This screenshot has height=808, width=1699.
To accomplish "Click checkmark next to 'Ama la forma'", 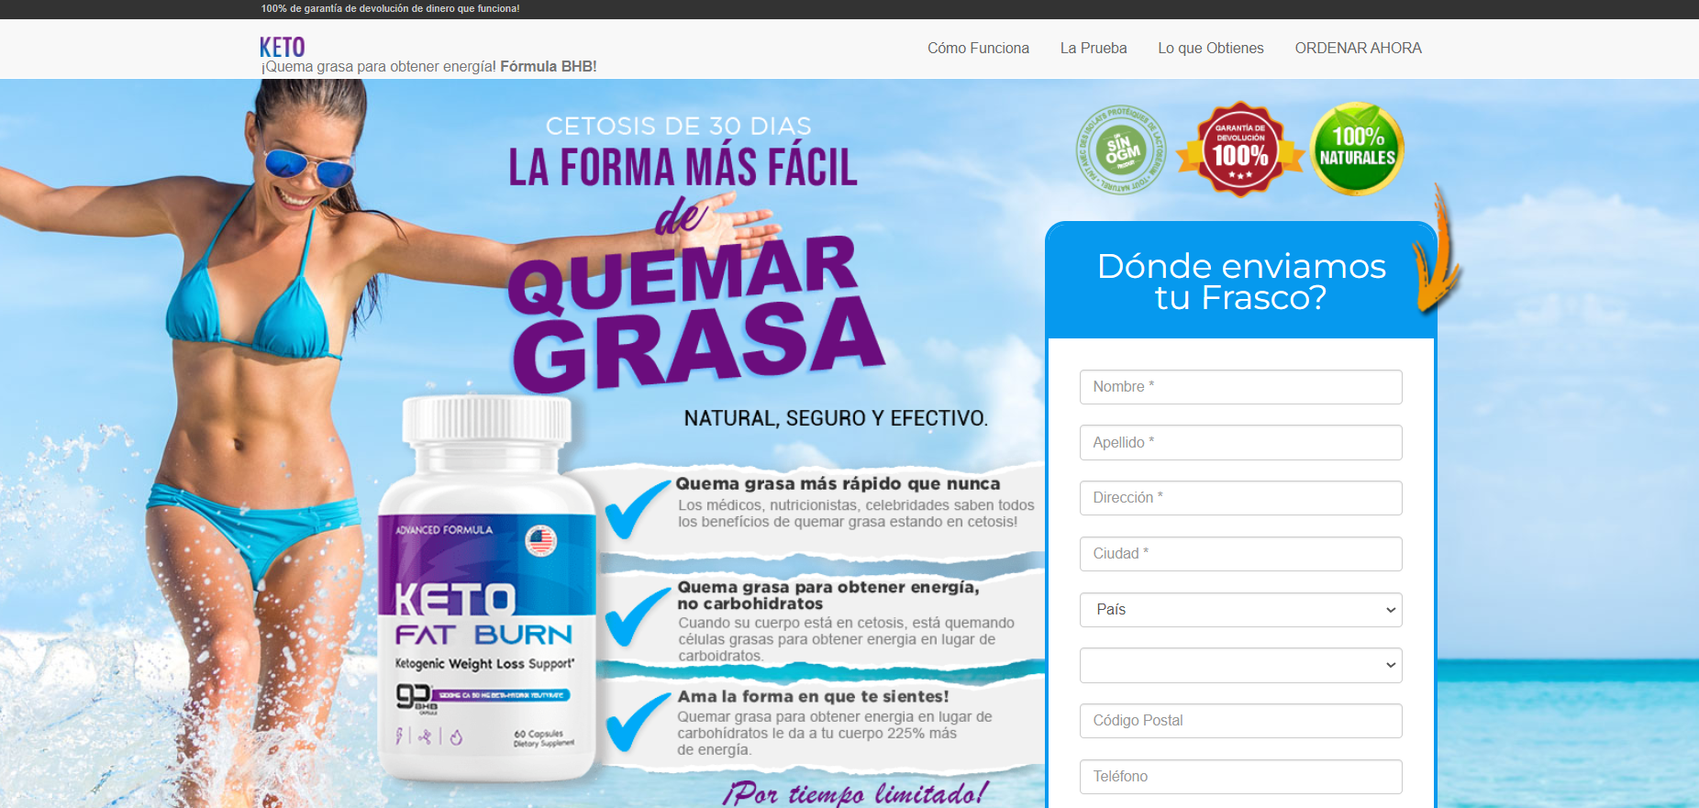I will (x=637, y=722).
